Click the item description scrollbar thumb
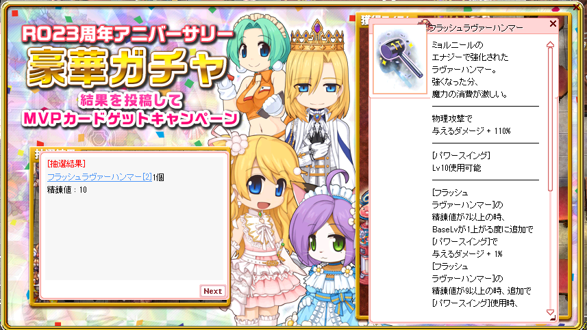Viewport: 587px width, 330px height. coord(550,120)
